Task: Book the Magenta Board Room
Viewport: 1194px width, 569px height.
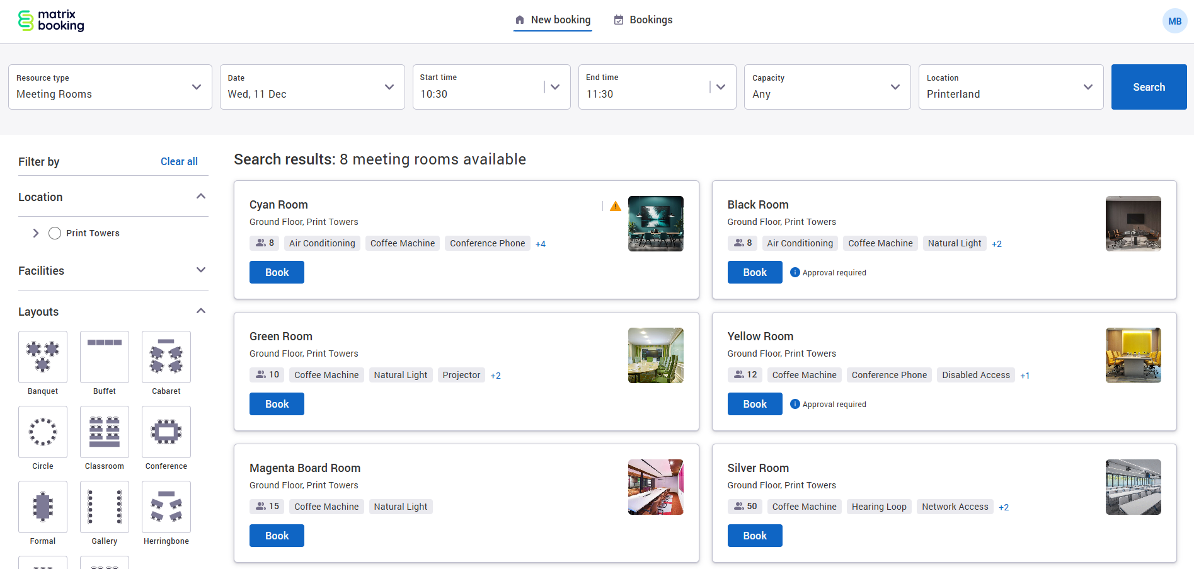Action: point(277,536)
